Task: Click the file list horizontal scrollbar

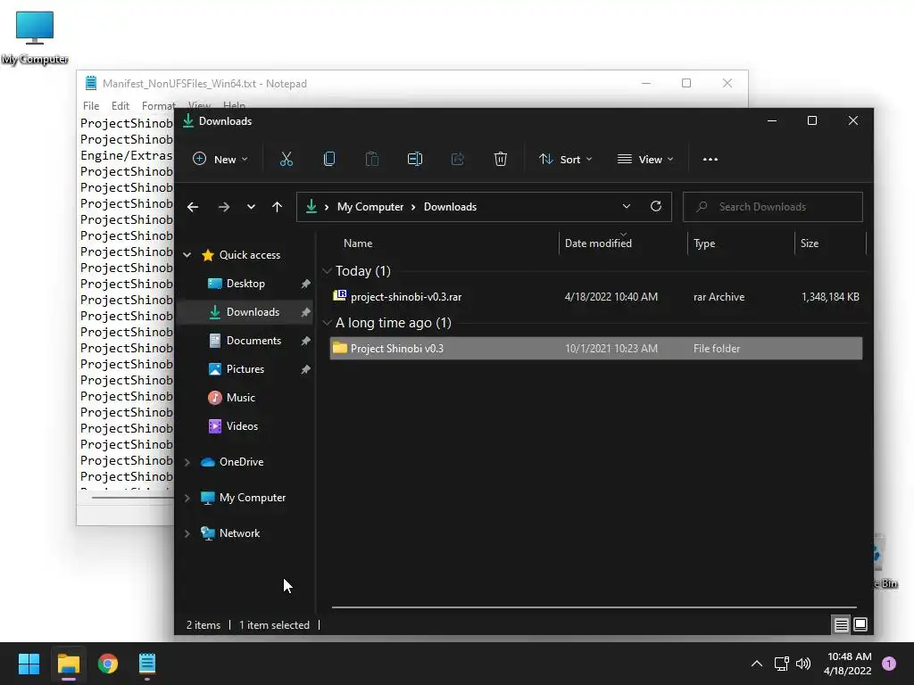Action: coord(594,607)
